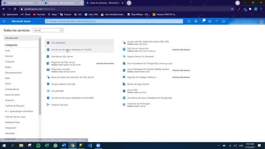Open the Azure portal hamburger menu
The width and height of the screenshot is (265, 149).
pos(4,21)
